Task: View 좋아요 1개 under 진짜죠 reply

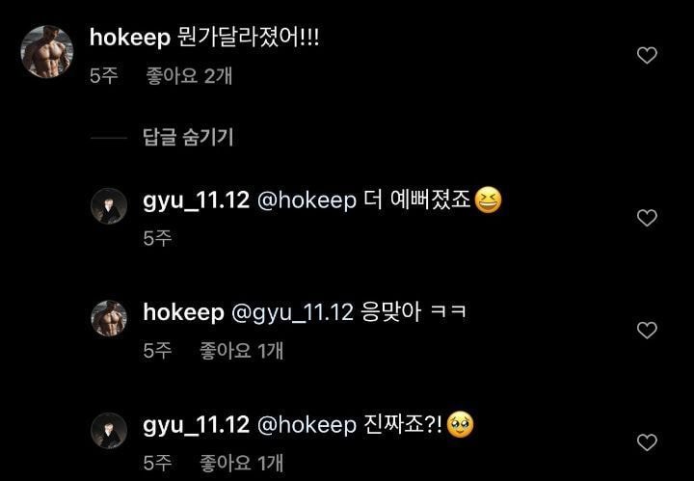Action: click(241, 464)
